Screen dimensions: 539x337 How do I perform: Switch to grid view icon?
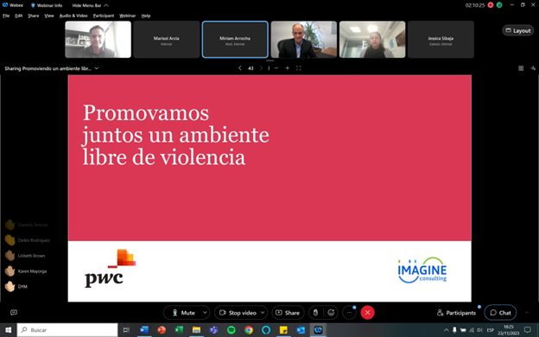click(521, 68)
